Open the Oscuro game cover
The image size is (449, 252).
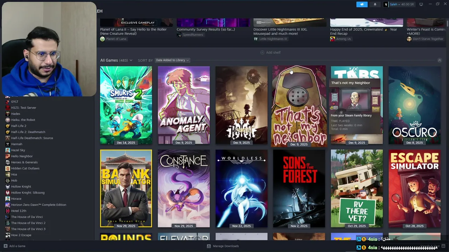click(415, 105)
